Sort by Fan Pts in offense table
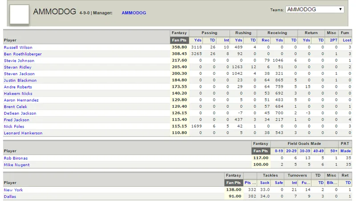356x201 pixels. pyautogui.click(x=179, y=40)
